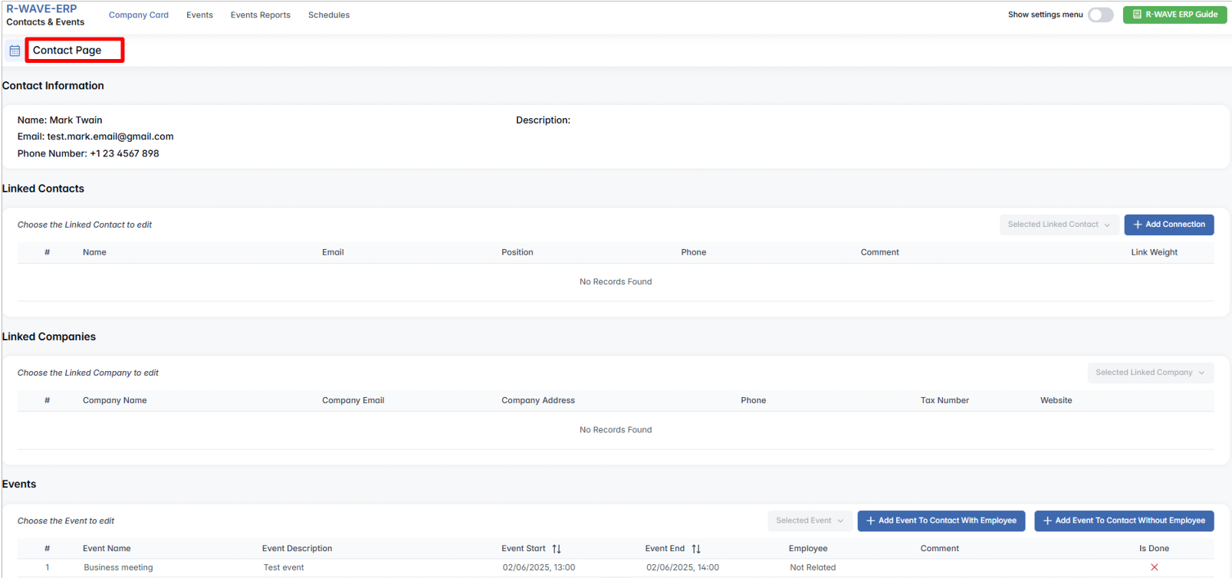Click the calendar icon beside Contact Page
Image resolution: width=1232 pixels, height=578 pixels.
coord(15,51)
